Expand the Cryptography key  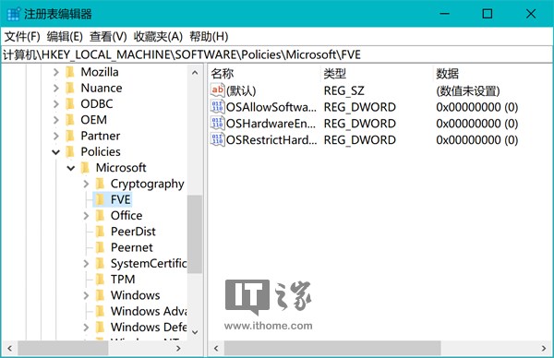click(x=86, y=184)
